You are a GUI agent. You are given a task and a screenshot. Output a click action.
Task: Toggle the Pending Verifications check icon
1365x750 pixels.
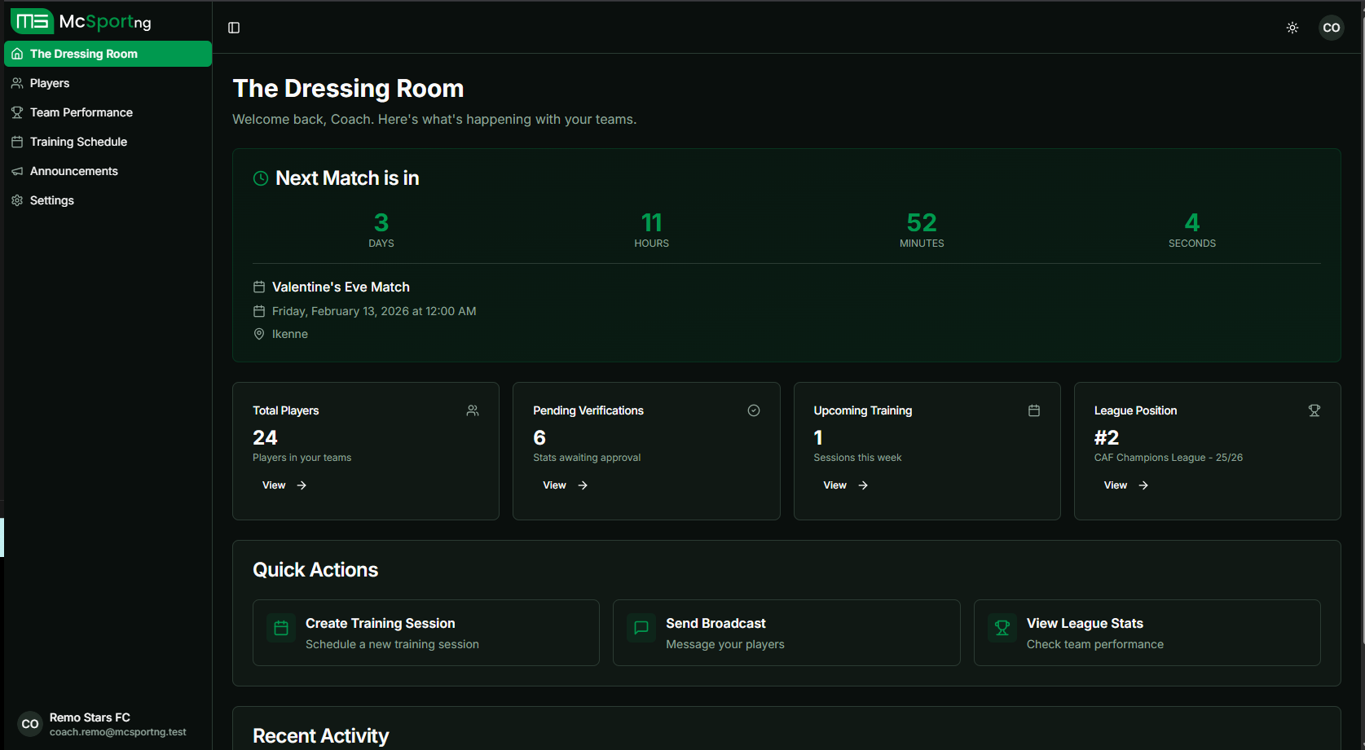pos(754,410)
